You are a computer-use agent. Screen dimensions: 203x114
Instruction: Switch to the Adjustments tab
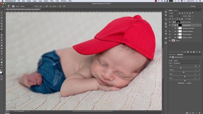click(173, 54)
